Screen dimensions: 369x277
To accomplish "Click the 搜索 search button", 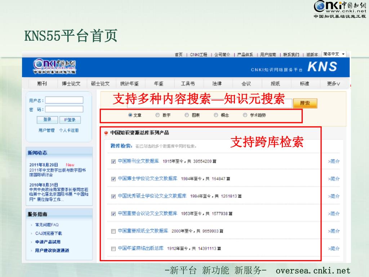I will coord(305,103).
